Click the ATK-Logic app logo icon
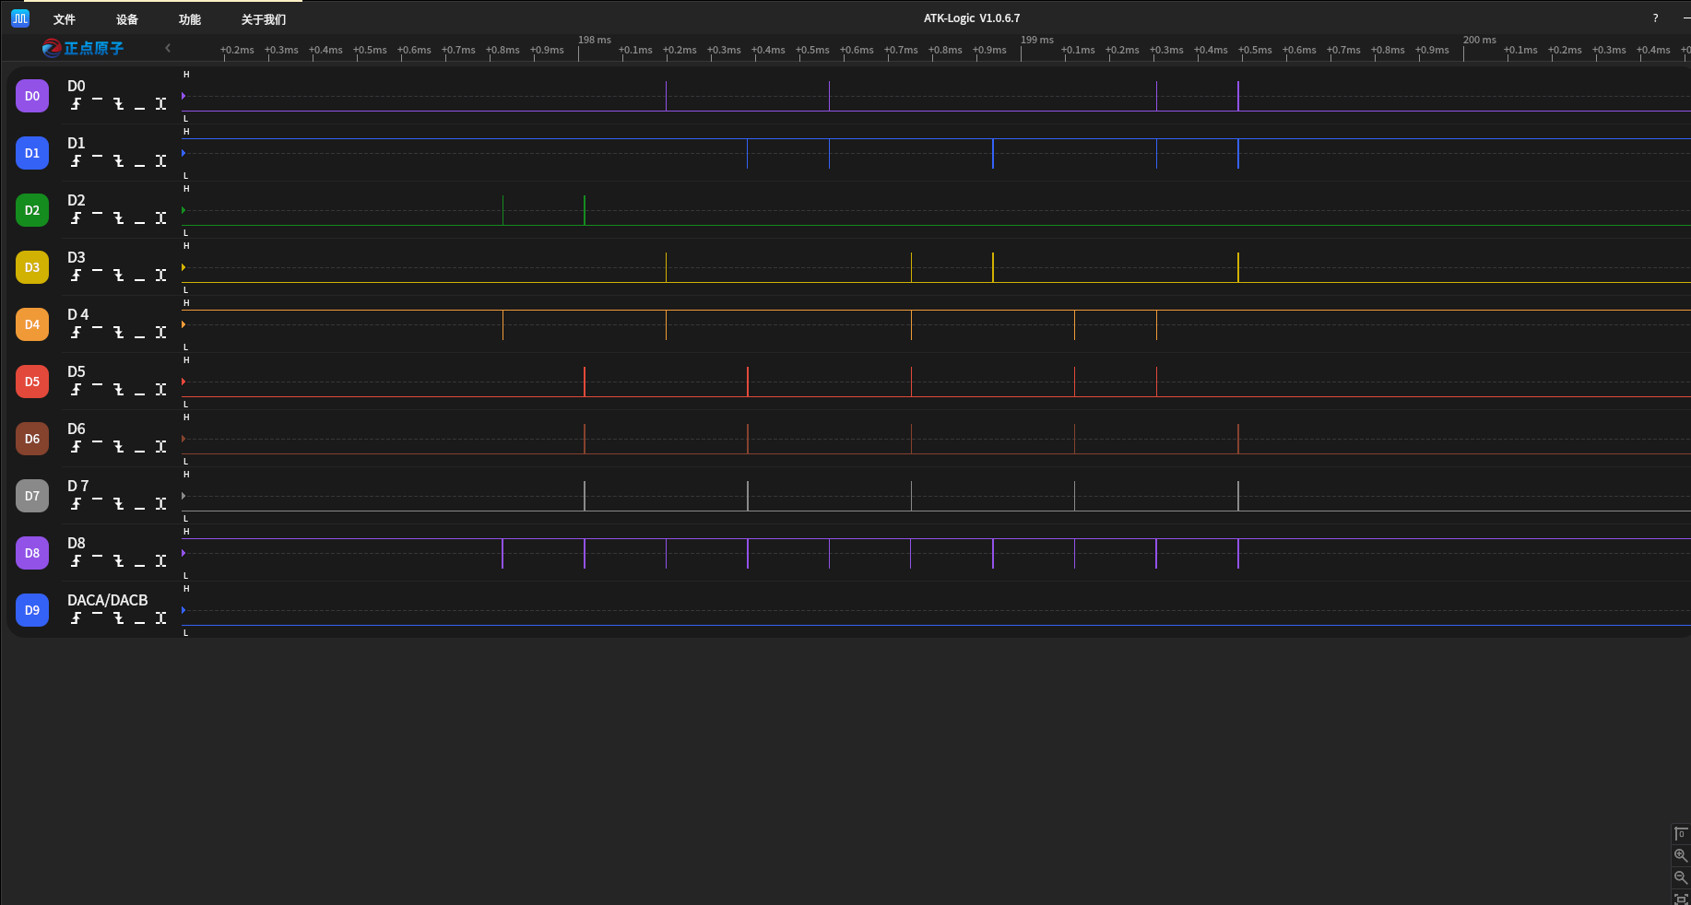The width and height of the screenshot is (1691, 905). 20,18
